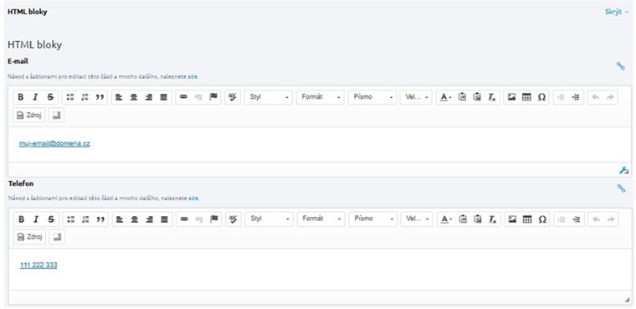Insert table in Telefon editor
The width and height of the screenshot is (636, 309).
527,219
